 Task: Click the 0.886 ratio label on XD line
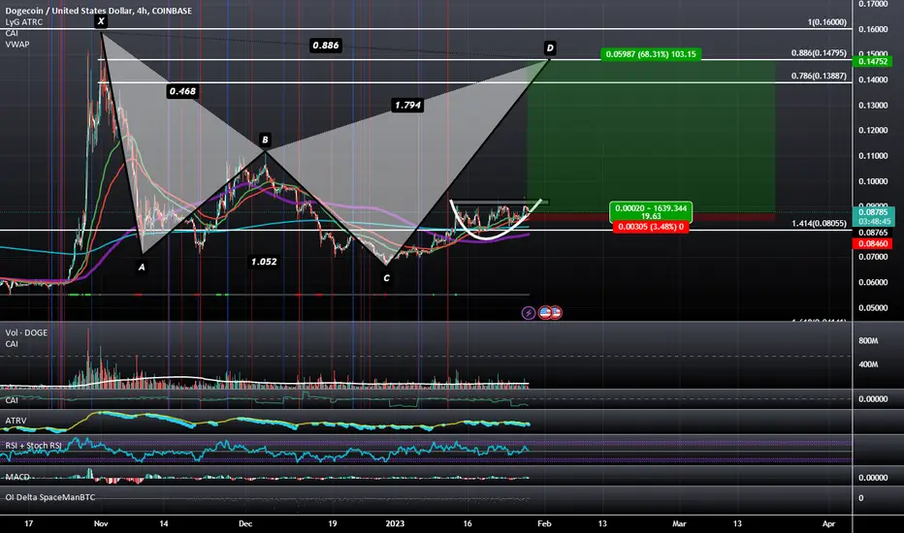325,45
